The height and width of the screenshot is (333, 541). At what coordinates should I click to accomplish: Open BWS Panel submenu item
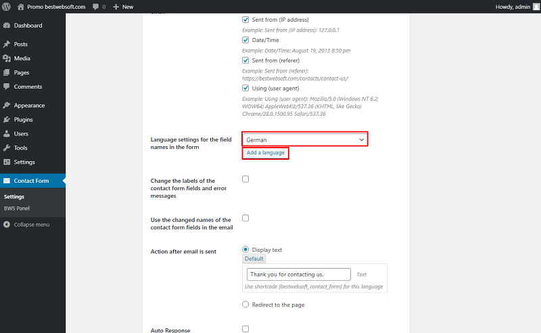pos(16,208)
